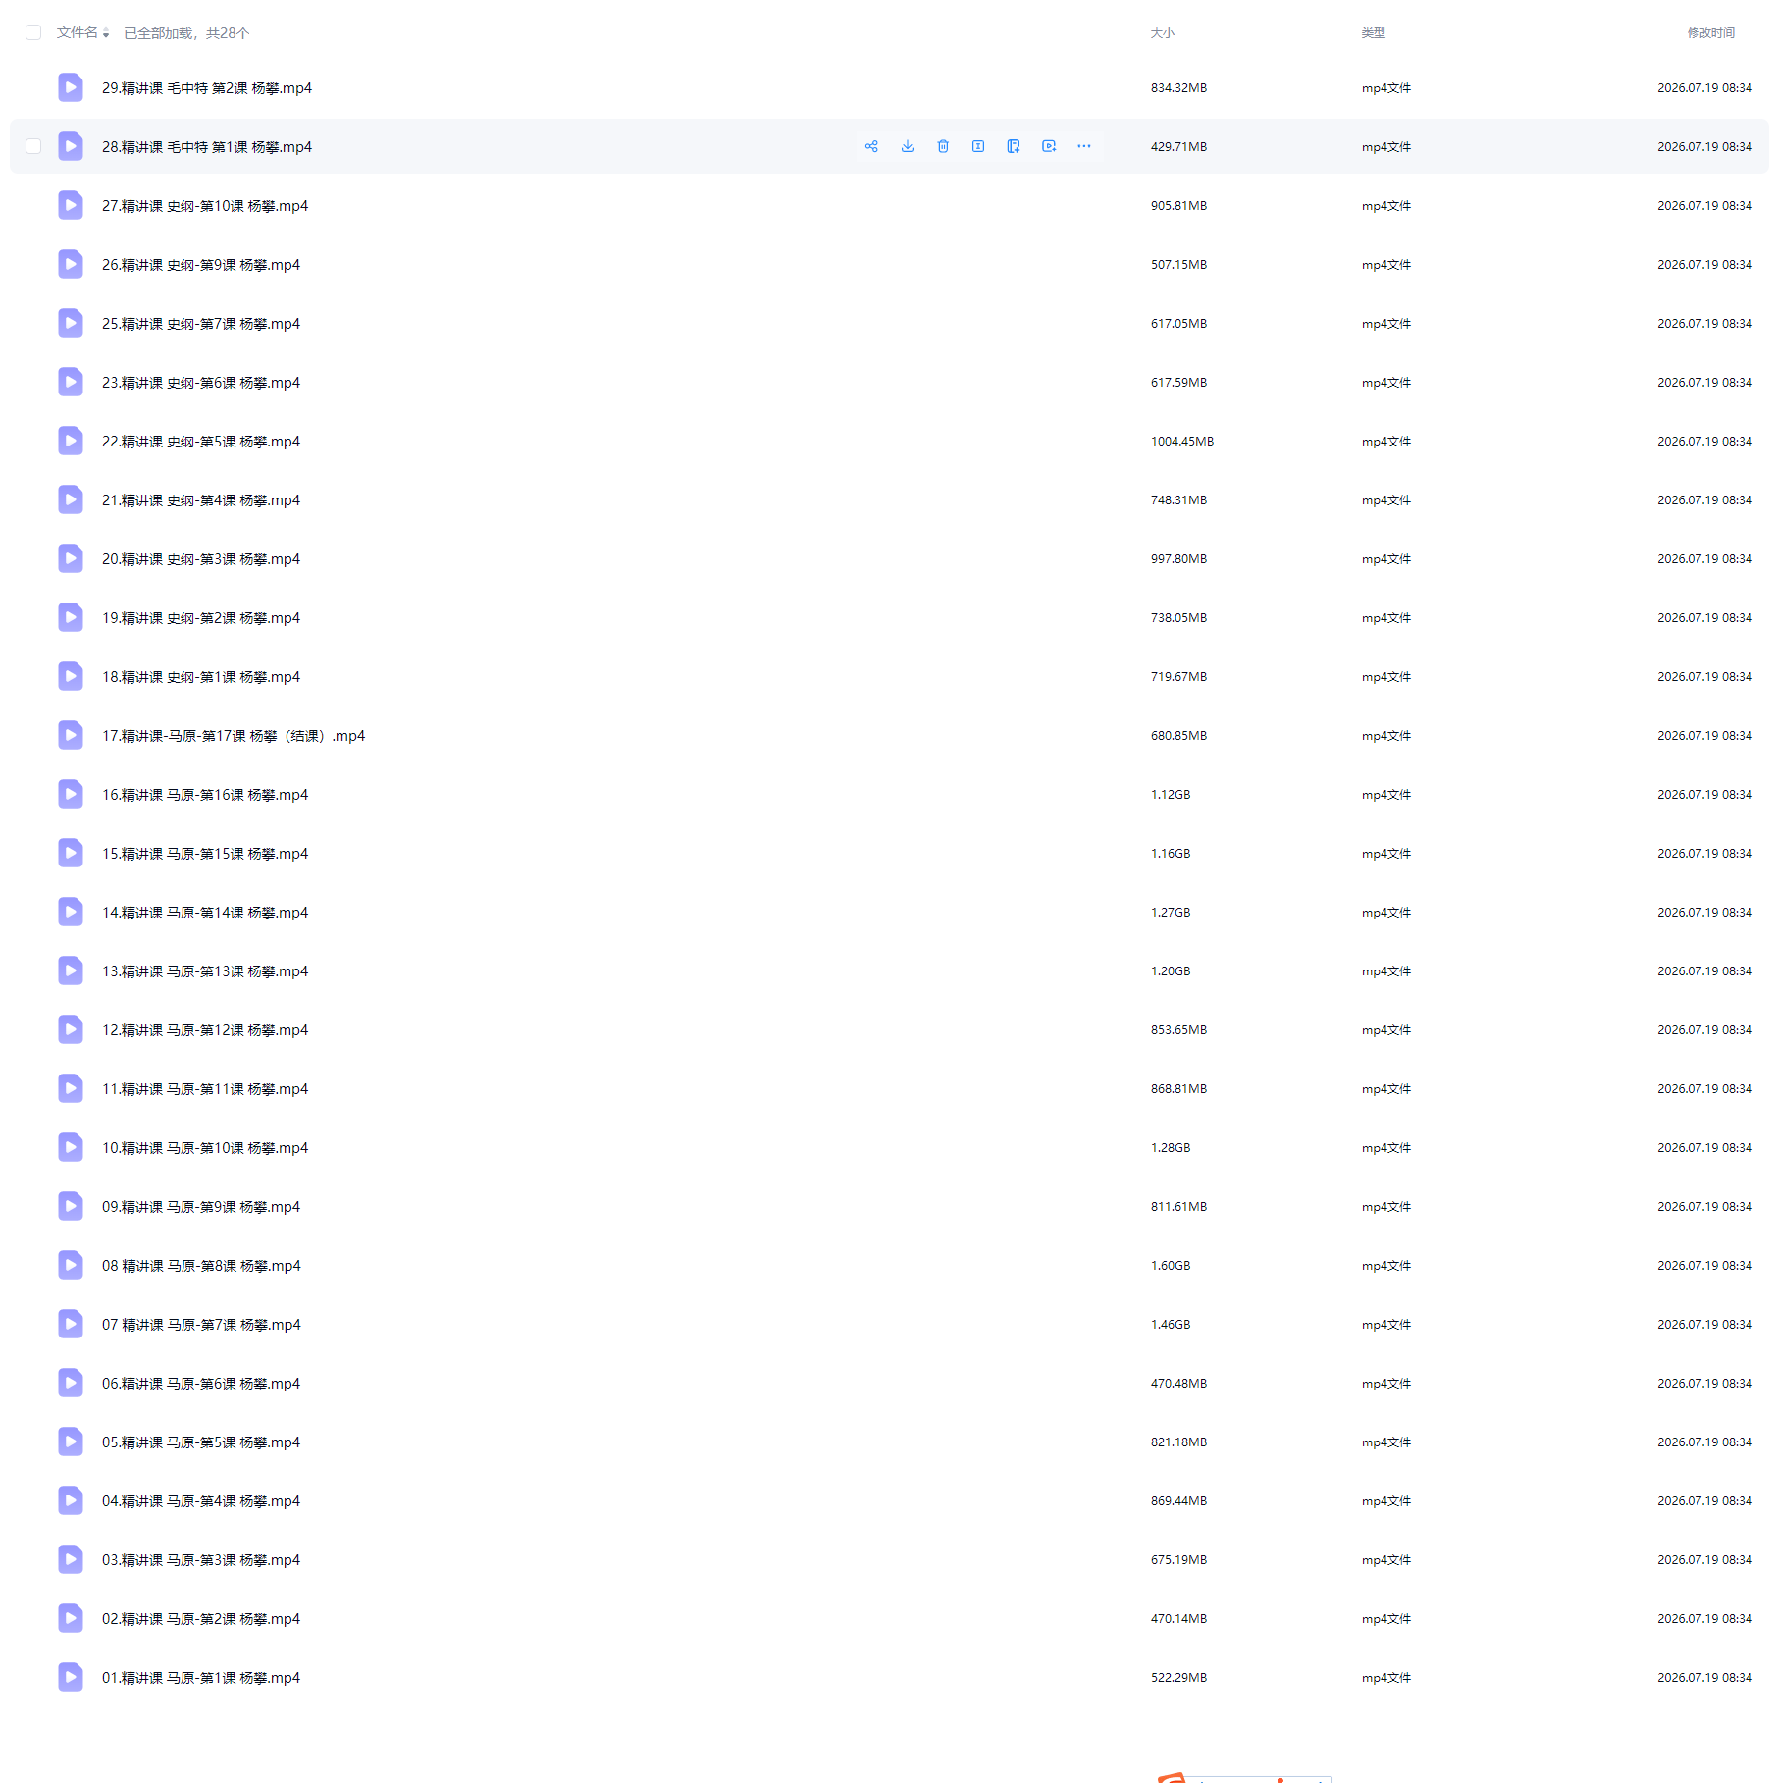
Task: Click the video icon of 20.精讲课 史纲-第3课
Action: [x=71, y=559]
